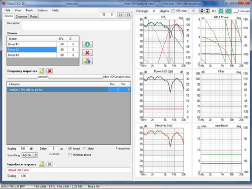
Task: Enable the Minimum phase checkbox
Action: pyautogui.click(x=70, y=155)
